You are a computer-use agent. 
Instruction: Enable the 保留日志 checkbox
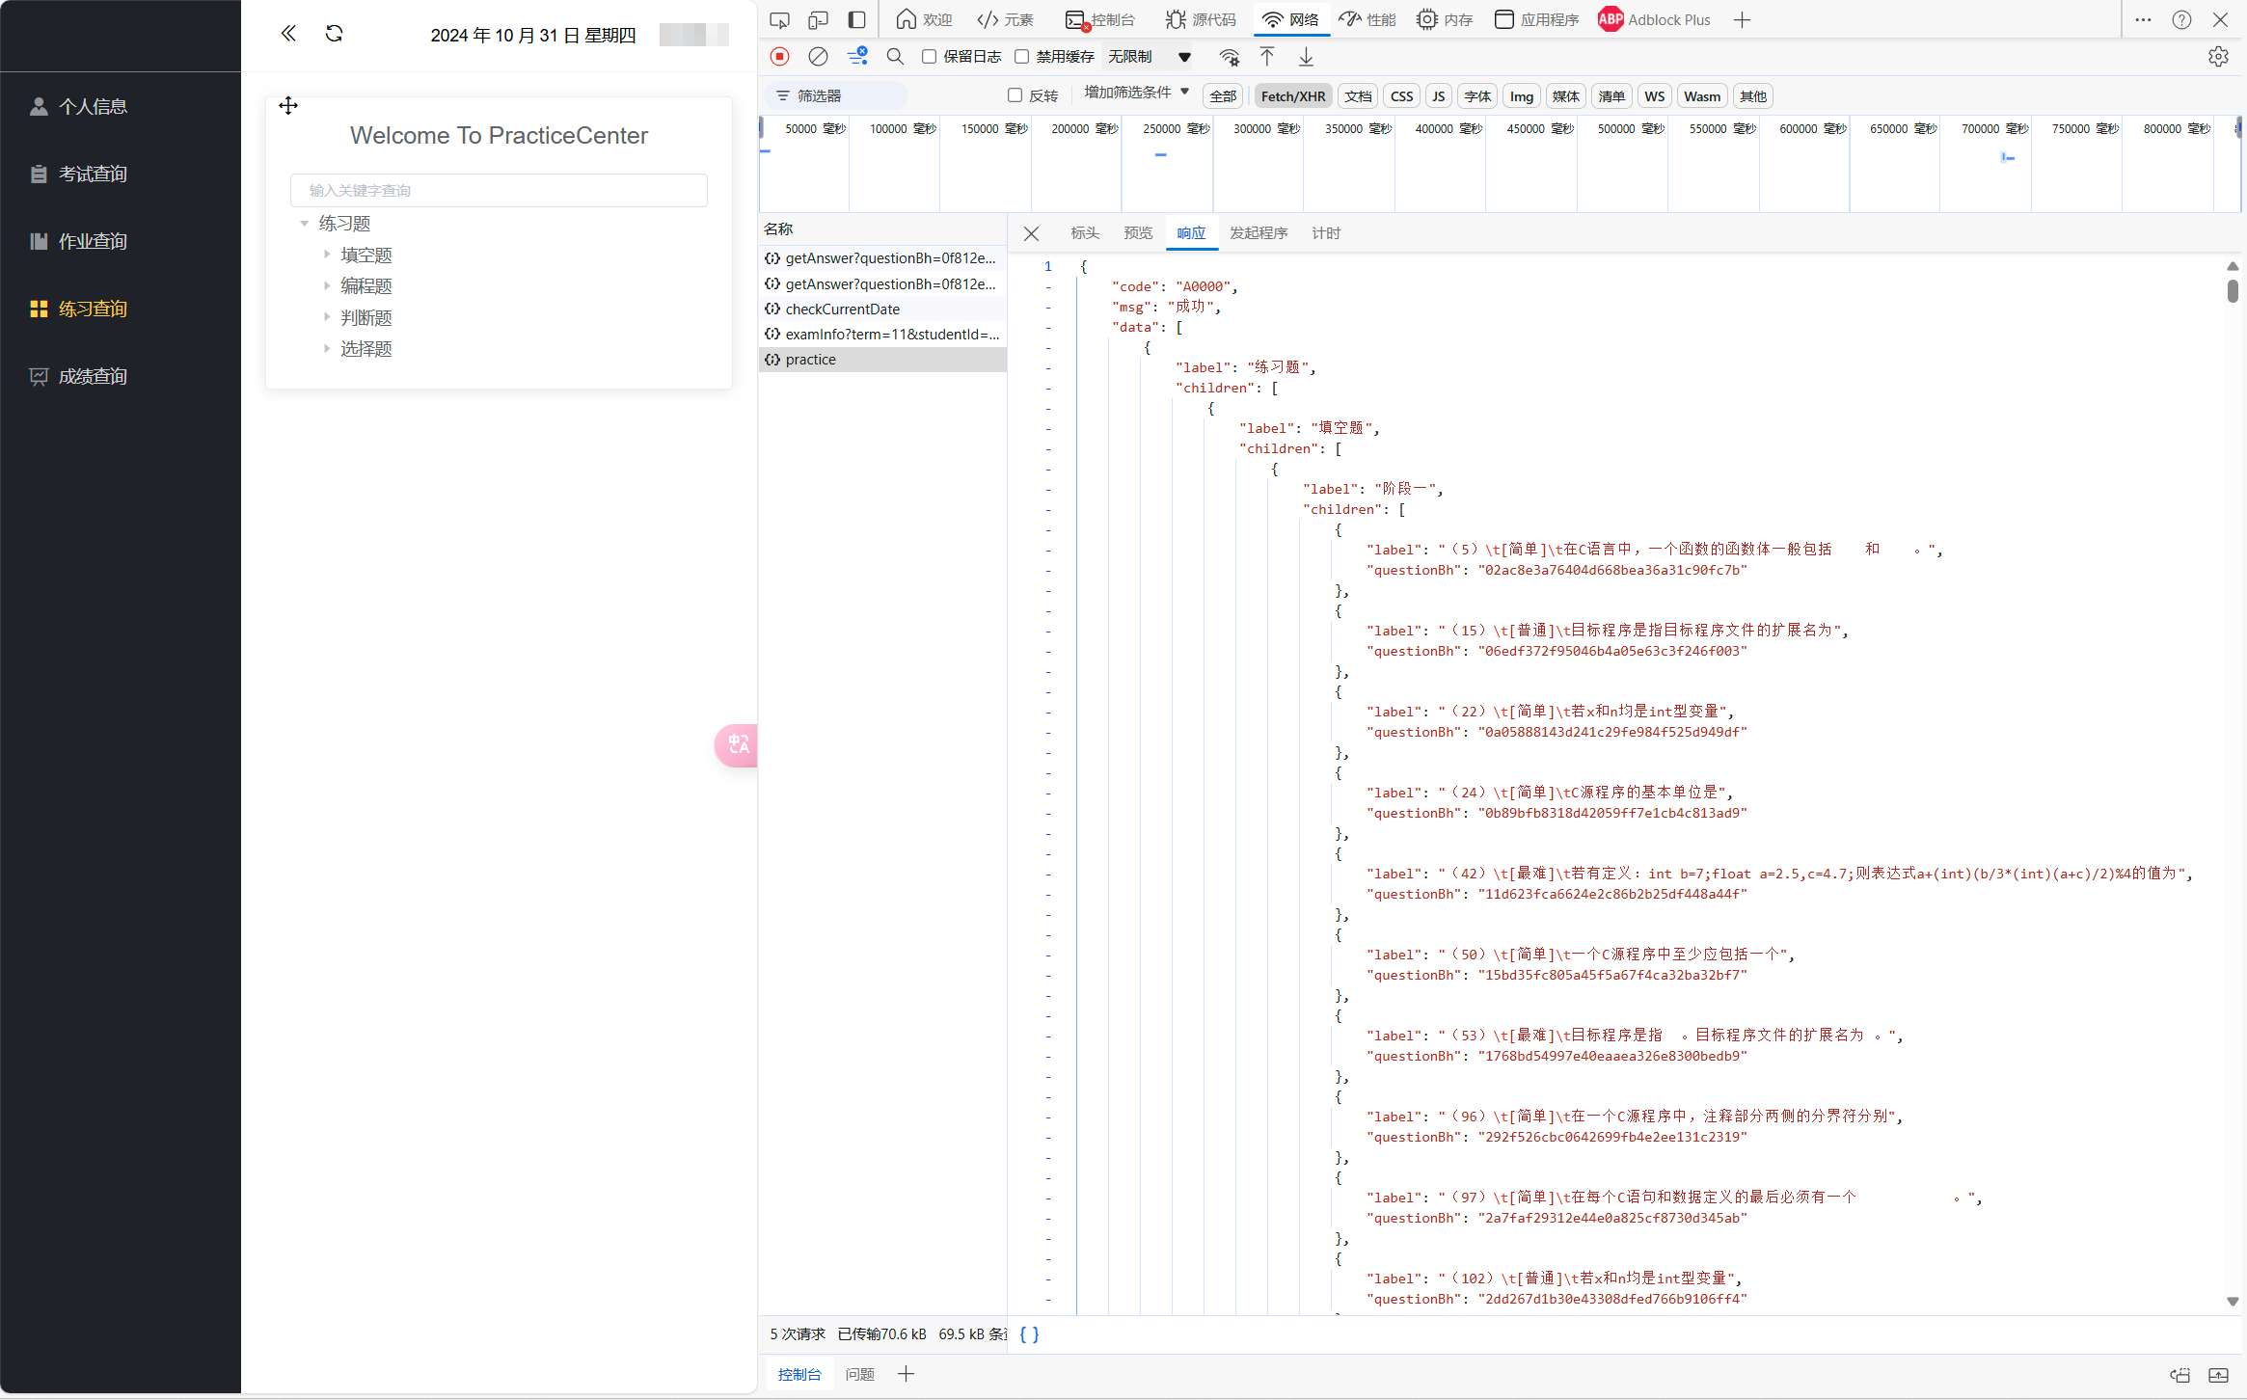[x=930, y=57]
